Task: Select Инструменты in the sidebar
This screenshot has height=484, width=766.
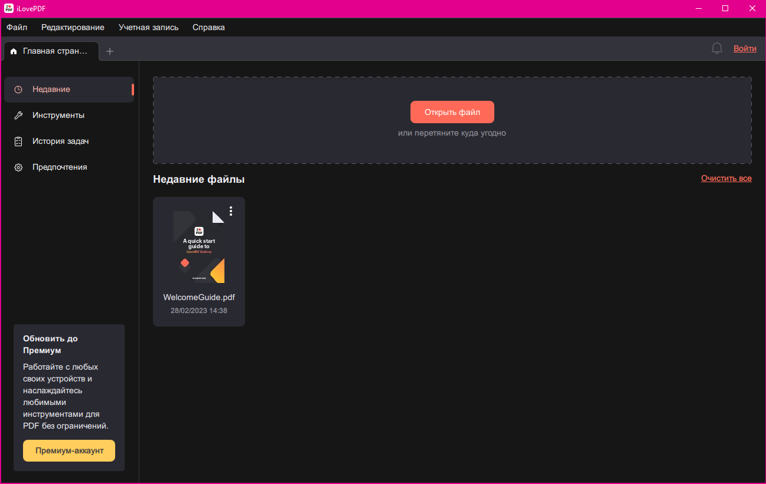Action: tap(69, 116)
